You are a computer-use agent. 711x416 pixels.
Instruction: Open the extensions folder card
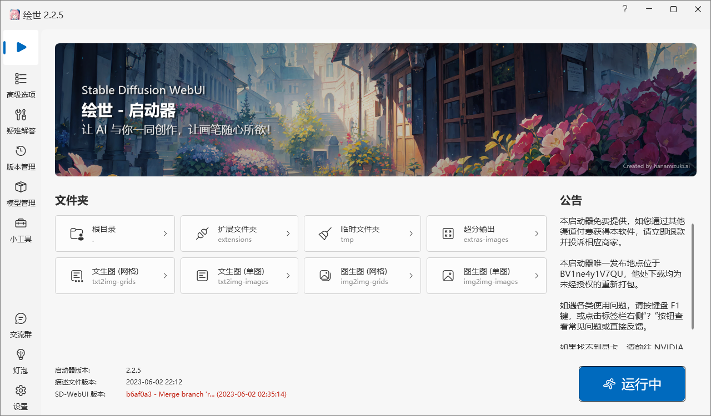pos(239,234)
